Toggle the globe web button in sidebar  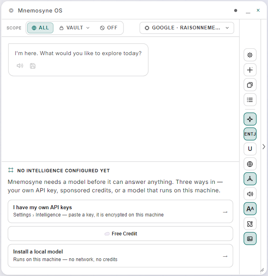pos(250,164)
